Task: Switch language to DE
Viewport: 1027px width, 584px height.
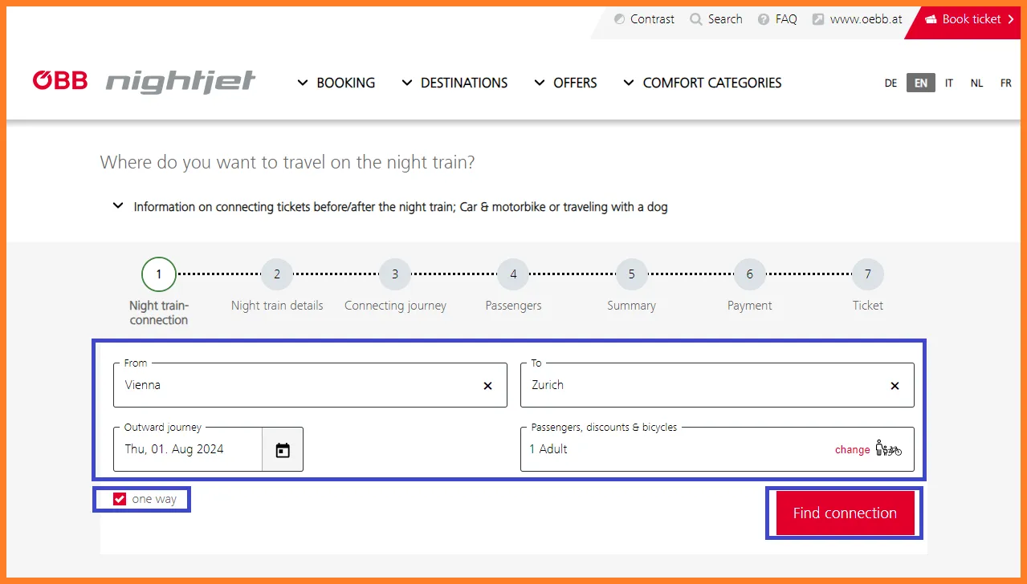Action: coord(890,83)
